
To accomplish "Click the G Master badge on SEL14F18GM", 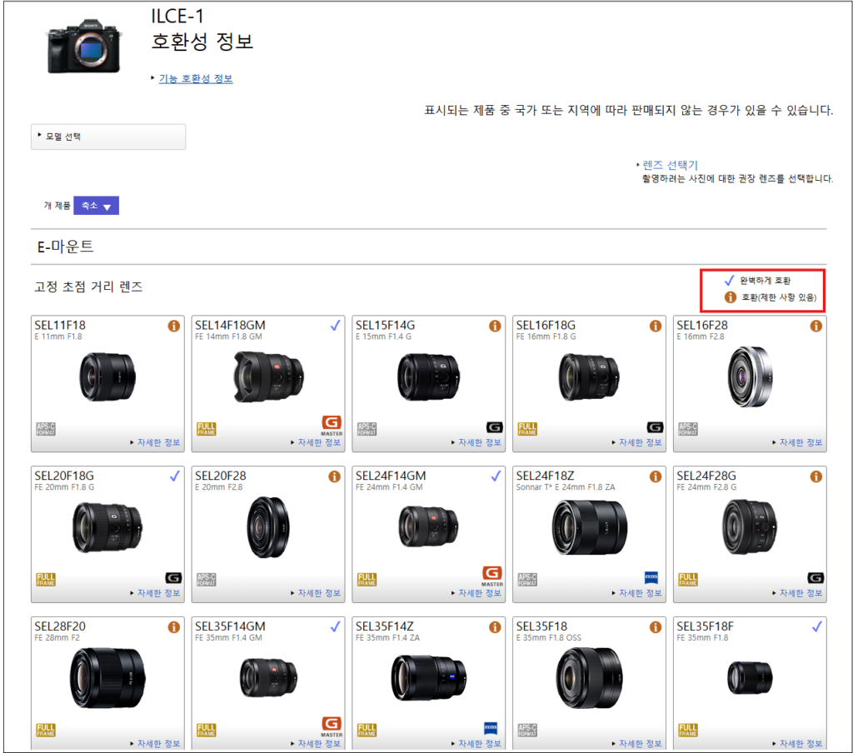I will (332, 426).
